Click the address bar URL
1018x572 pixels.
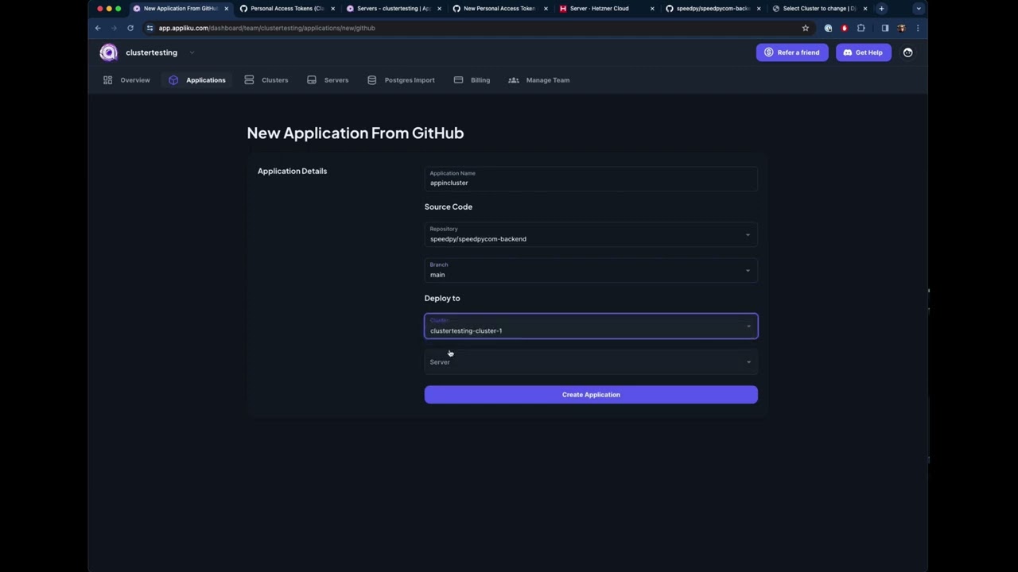coord(266,28)
